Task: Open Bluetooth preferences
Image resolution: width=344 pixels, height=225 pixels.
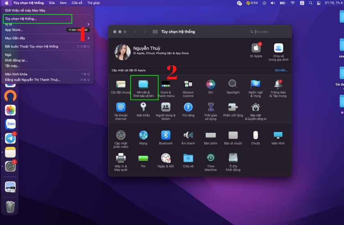Action: [165, 138]
